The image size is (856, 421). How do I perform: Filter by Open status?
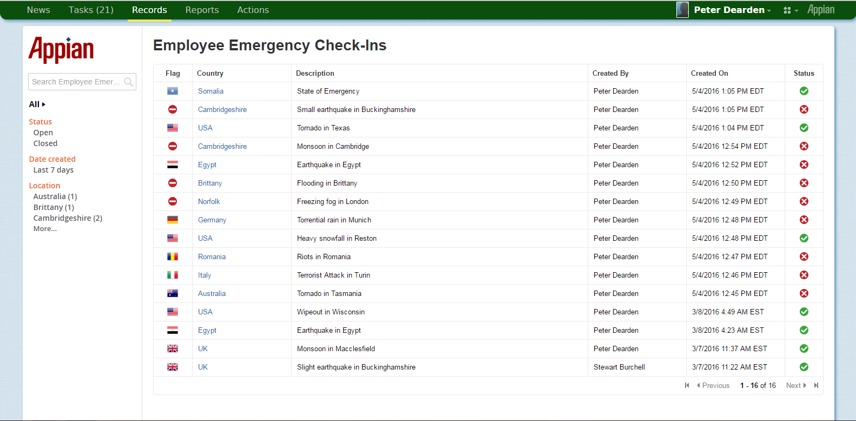tap(43, 133)
